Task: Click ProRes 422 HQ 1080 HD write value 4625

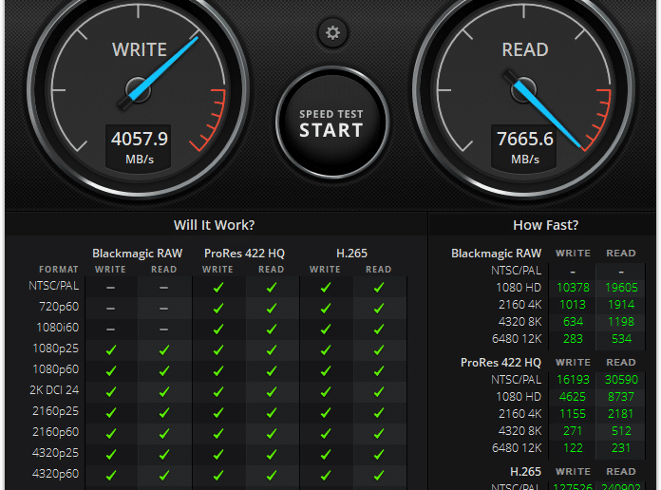Action: (573, 397)
